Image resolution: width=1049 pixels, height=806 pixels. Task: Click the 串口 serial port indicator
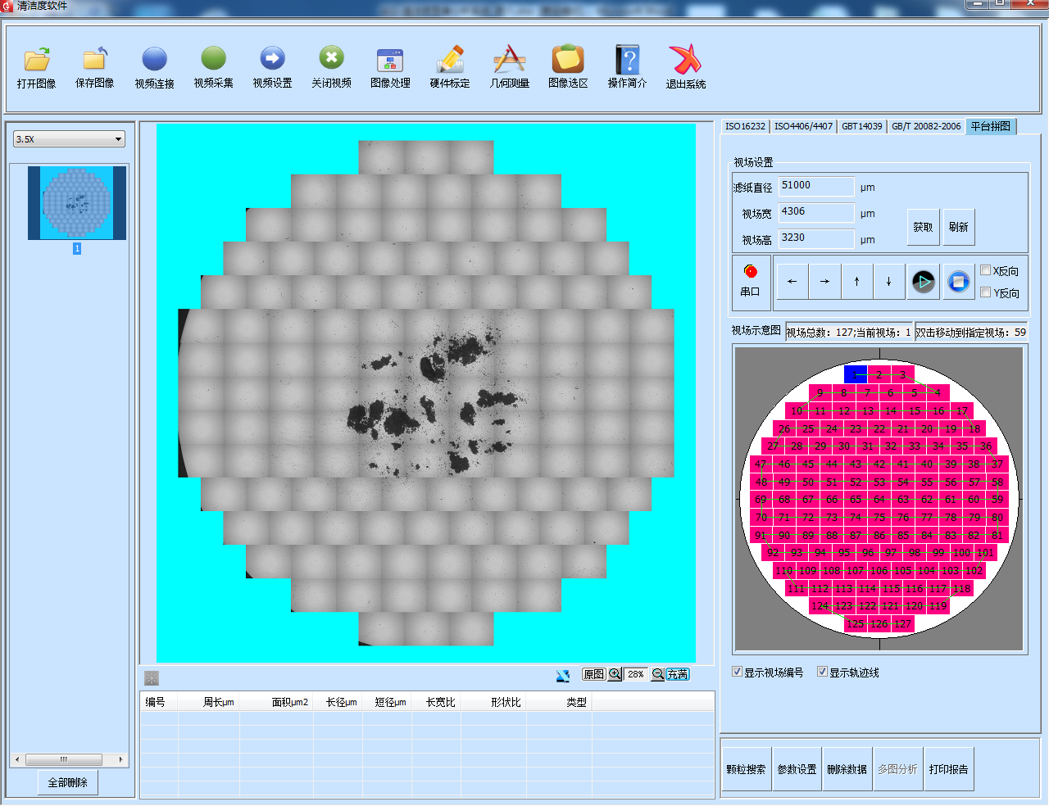(x=750, y=279)
